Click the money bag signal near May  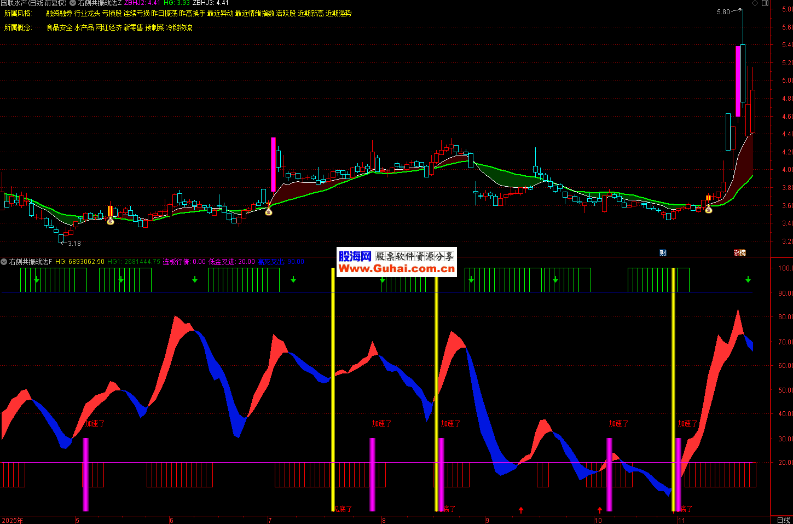110,221
